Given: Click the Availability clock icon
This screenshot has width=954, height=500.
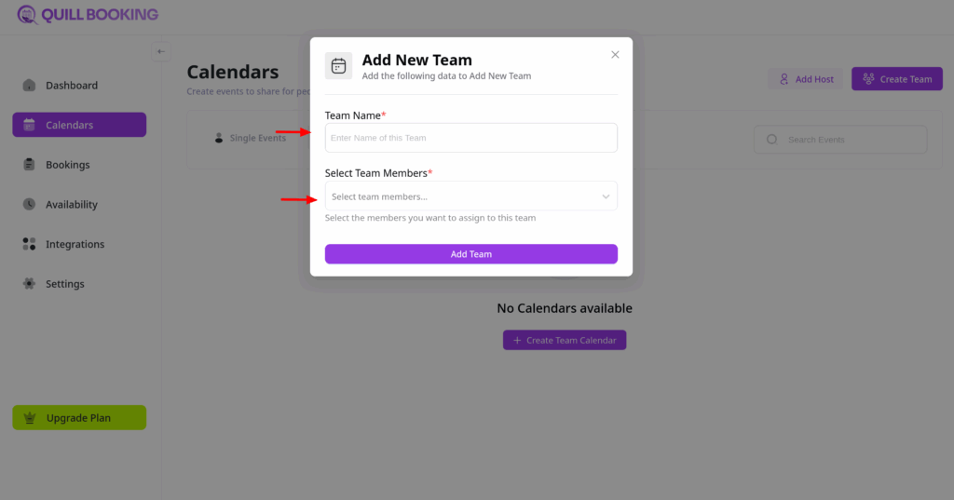Looking at the screenshot, I should (x=29, y=205).
